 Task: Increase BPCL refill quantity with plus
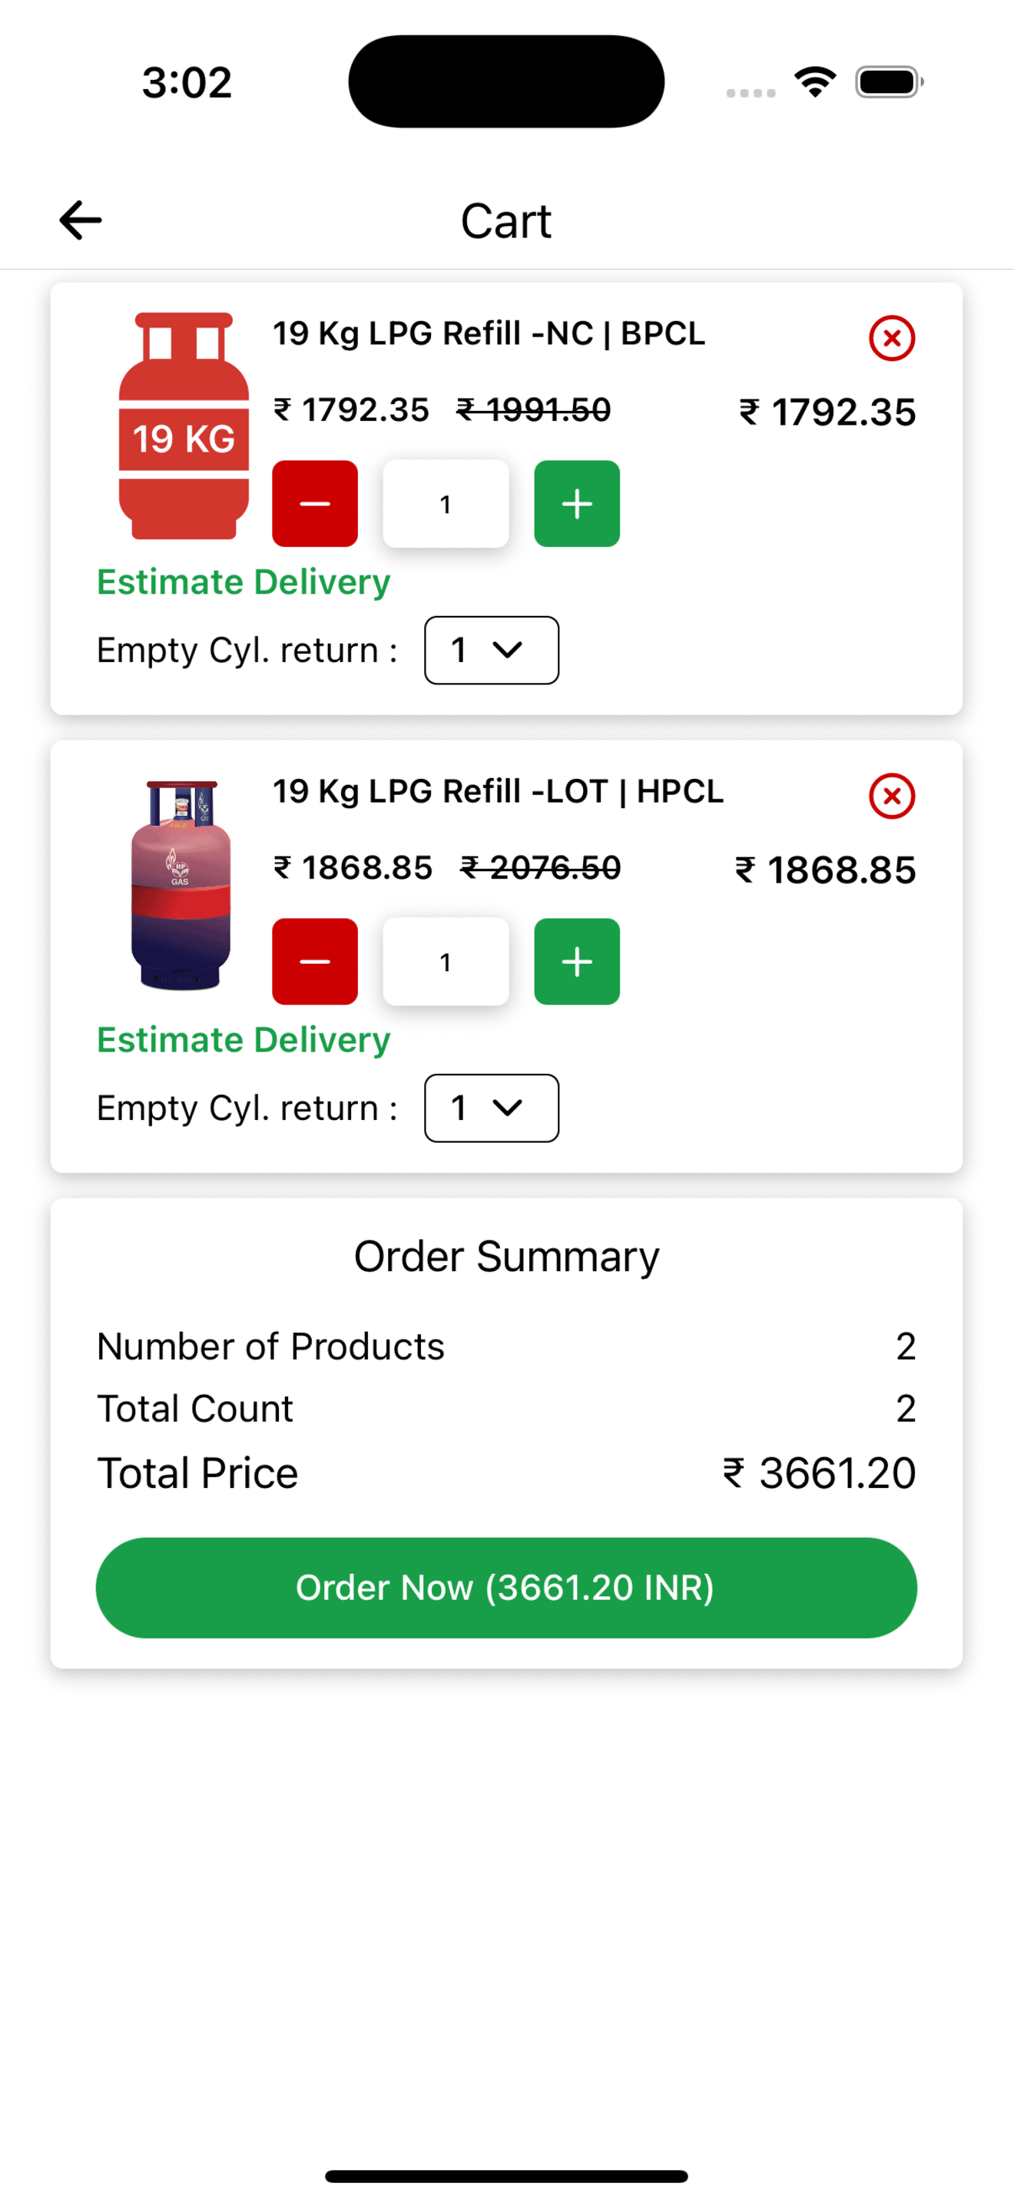coord(577,504)
